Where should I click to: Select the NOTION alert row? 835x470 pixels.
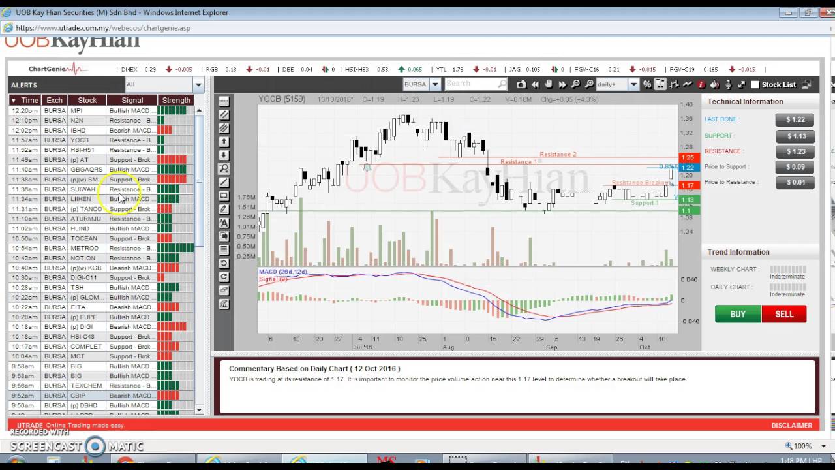(101, 258)
